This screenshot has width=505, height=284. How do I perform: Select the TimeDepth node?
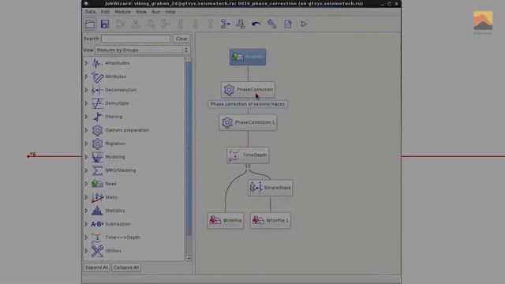[248, 155]
